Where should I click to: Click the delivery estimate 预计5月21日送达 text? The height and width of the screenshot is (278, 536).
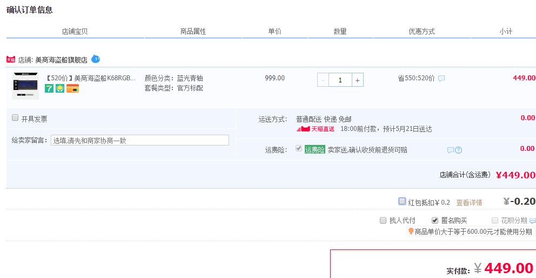407,129
